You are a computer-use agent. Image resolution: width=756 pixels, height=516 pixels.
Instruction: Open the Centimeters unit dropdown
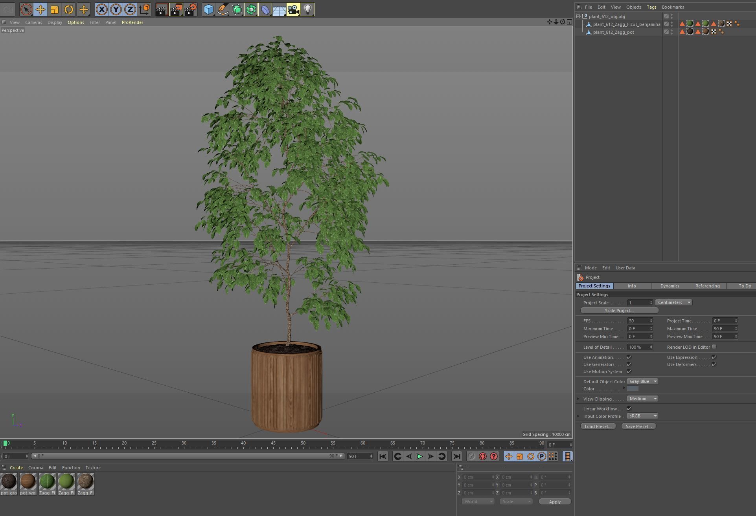(673, 302)
